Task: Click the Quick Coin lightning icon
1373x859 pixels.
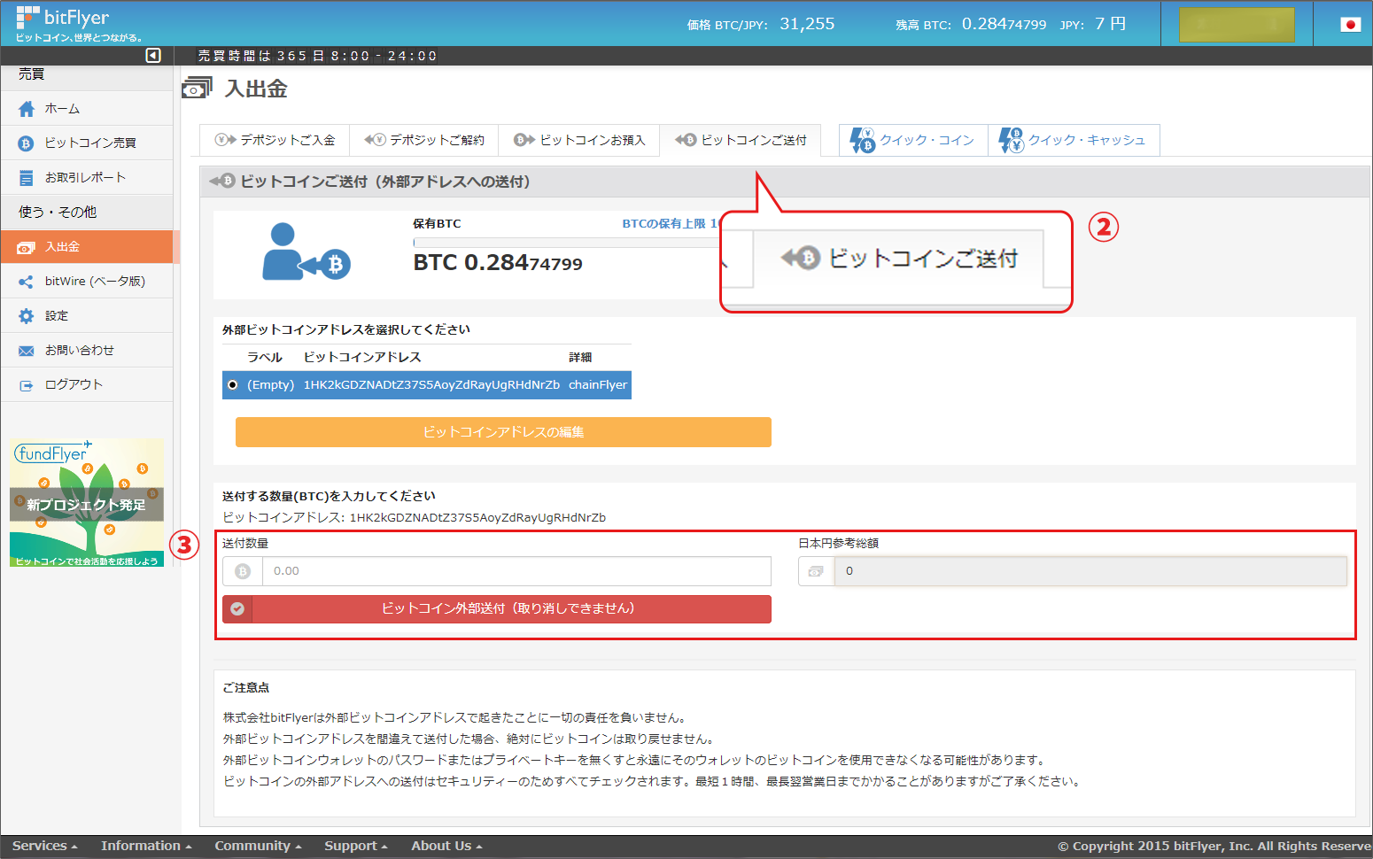Action: [x=862, y=140]
